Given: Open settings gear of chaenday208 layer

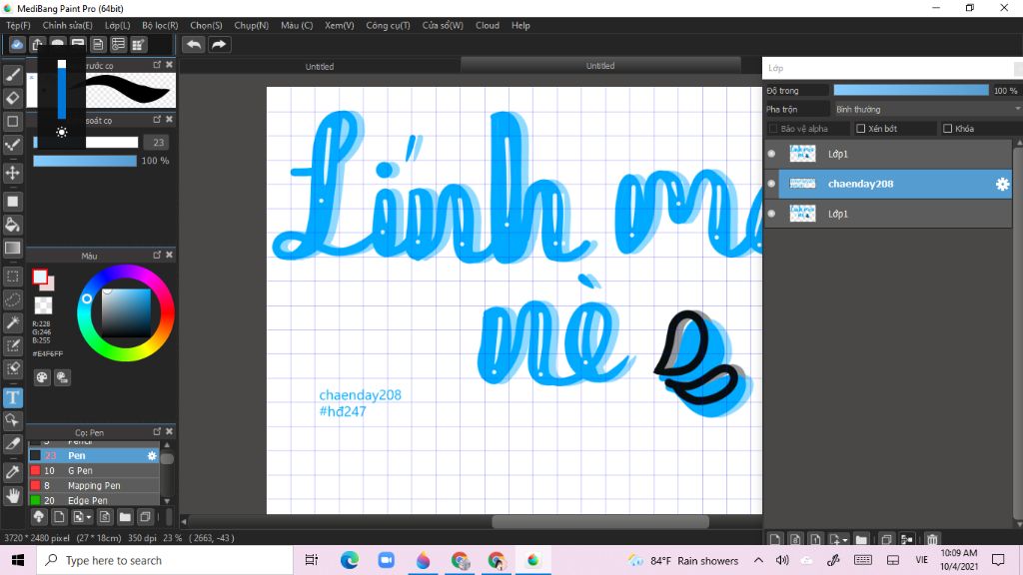Looking at the screenshot, I should (x=1002, y=184).
